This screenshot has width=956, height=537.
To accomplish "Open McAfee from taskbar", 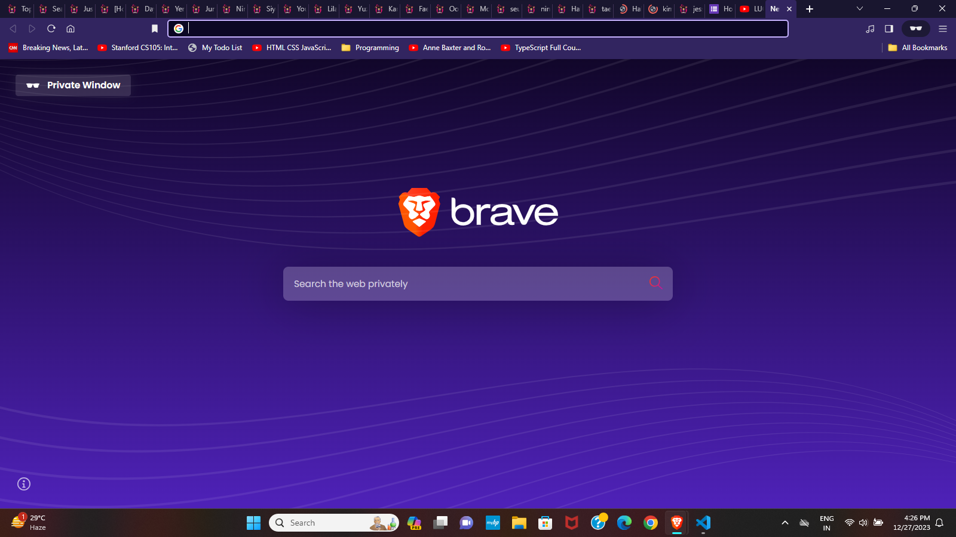I will click(x=572, y=523).
